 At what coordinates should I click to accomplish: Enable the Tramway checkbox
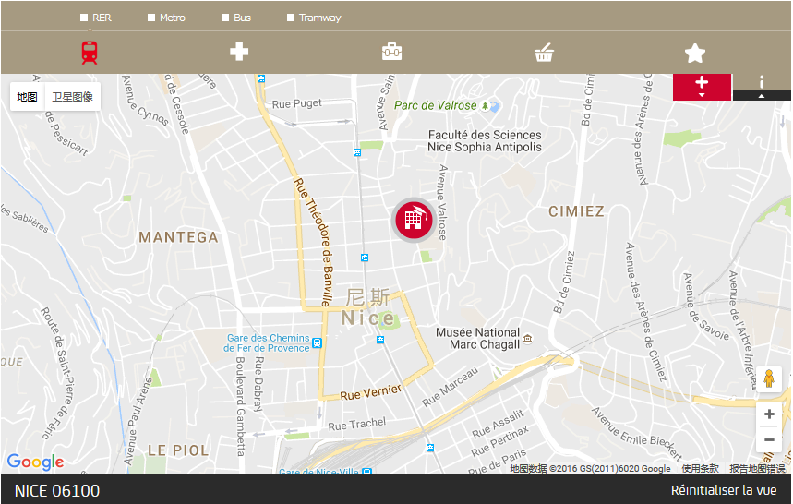291,18
